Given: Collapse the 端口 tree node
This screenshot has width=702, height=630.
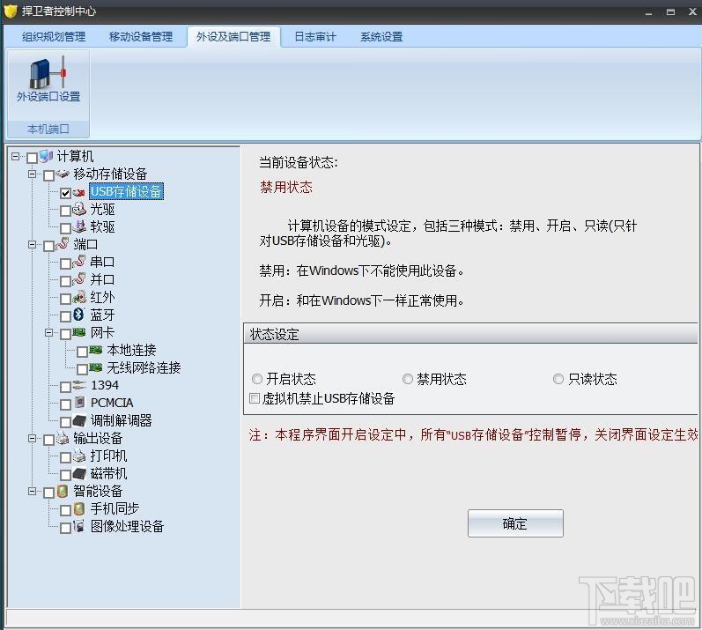Looking at the screenshot, I should [33, 244].
